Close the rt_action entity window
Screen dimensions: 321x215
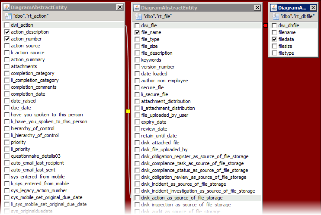(x=119, y=7)
